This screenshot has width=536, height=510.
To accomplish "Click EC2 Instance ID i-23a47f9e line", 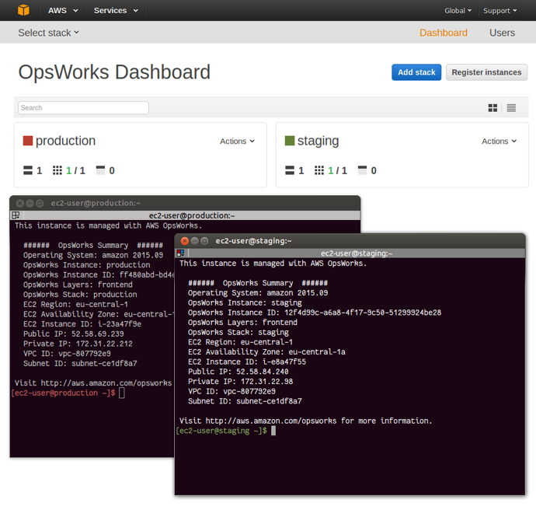I will tap(82, 324).
